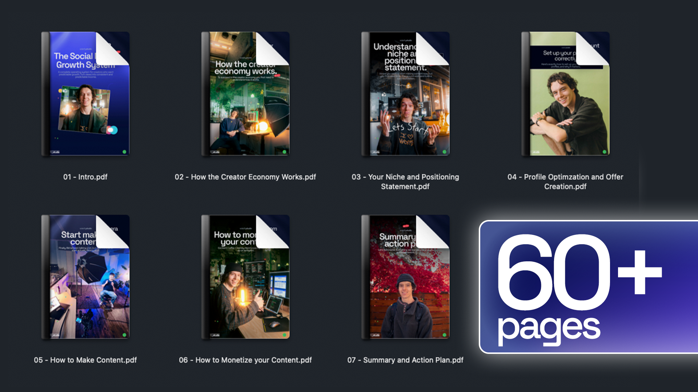Open the How to Monetize your Content PDF icon
Screen dimensions: 698x392
[x=245, y=277]
